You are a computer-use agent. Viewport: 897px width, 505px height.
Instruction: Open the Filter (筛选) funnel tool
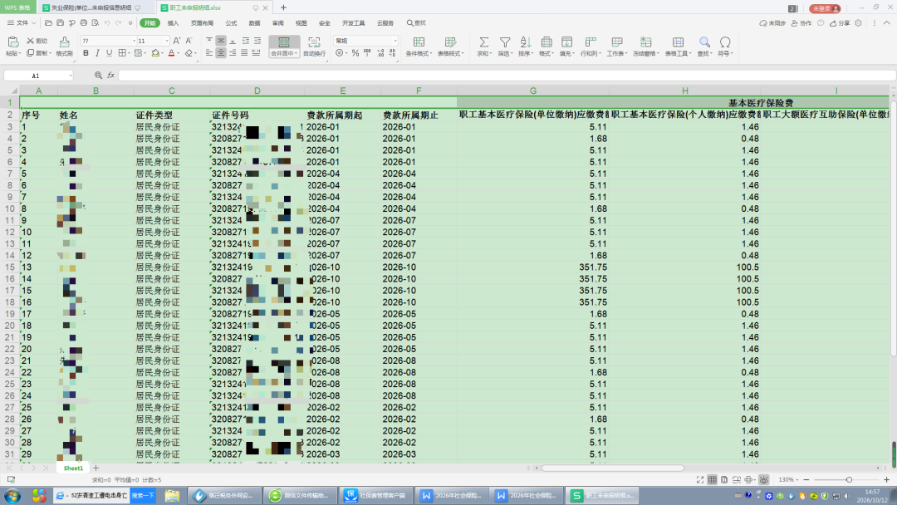[505, 42]
